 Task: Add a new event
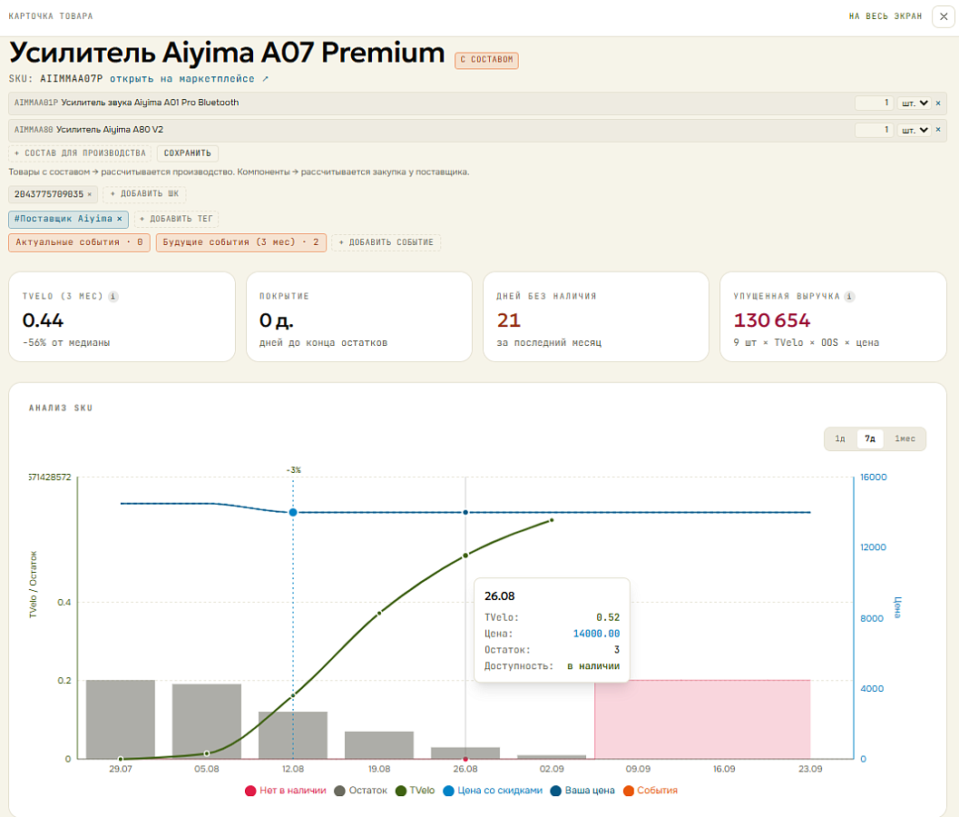(x=386, y=242)
